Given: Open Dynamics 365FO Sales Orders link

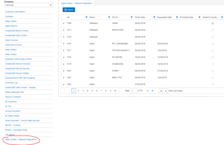Looking at the screenshot, I should pyautogui.click(x=19, y=59).
